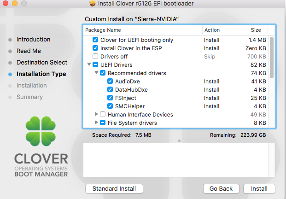Uncheck Clover for UEFI booting only
The height and width of the screenshot is (199, 286).
point(95,40)
